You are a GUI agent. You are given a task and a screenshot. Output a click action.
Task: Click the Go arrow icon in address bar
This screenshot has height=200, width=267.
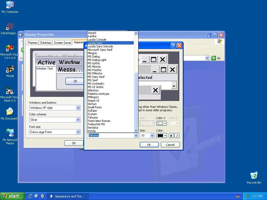coord(213,58)
